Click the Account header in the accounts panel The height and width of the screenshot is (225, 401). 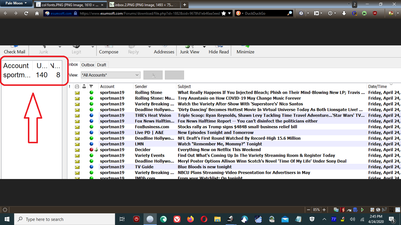point(16,66)
